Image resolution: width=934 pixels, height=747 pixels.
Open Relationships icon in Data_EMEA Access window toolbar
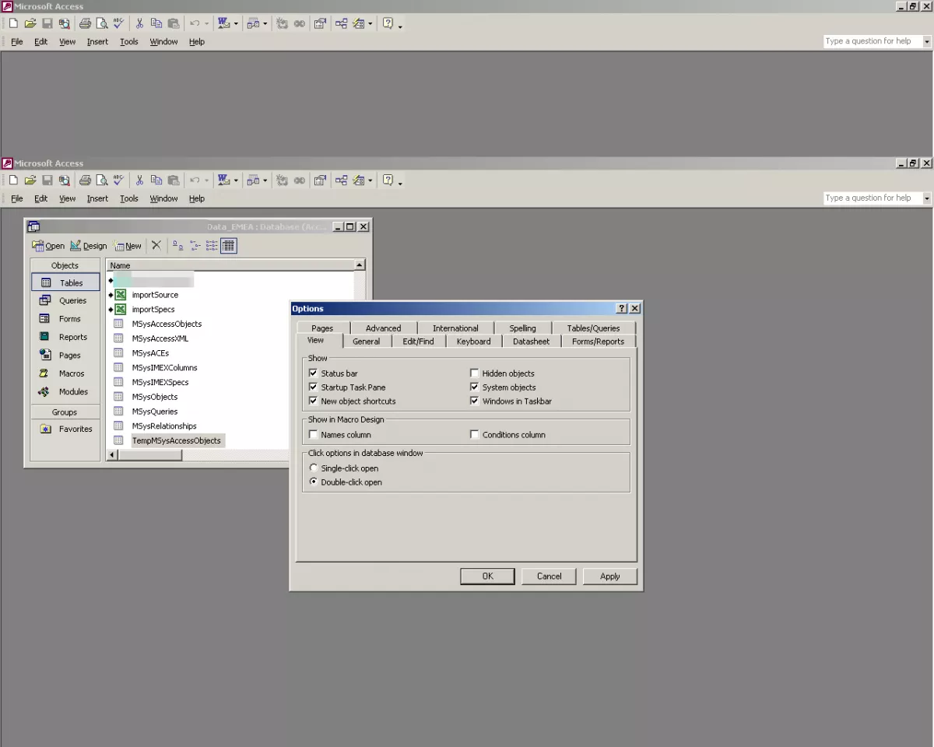click(x=341, y=181)
